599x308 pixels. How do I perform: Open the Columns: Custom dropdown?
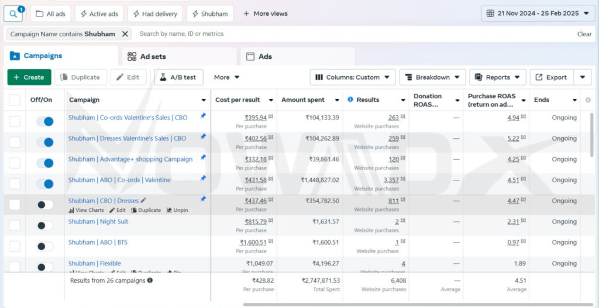pyautogui.click(x=353, y=77)
